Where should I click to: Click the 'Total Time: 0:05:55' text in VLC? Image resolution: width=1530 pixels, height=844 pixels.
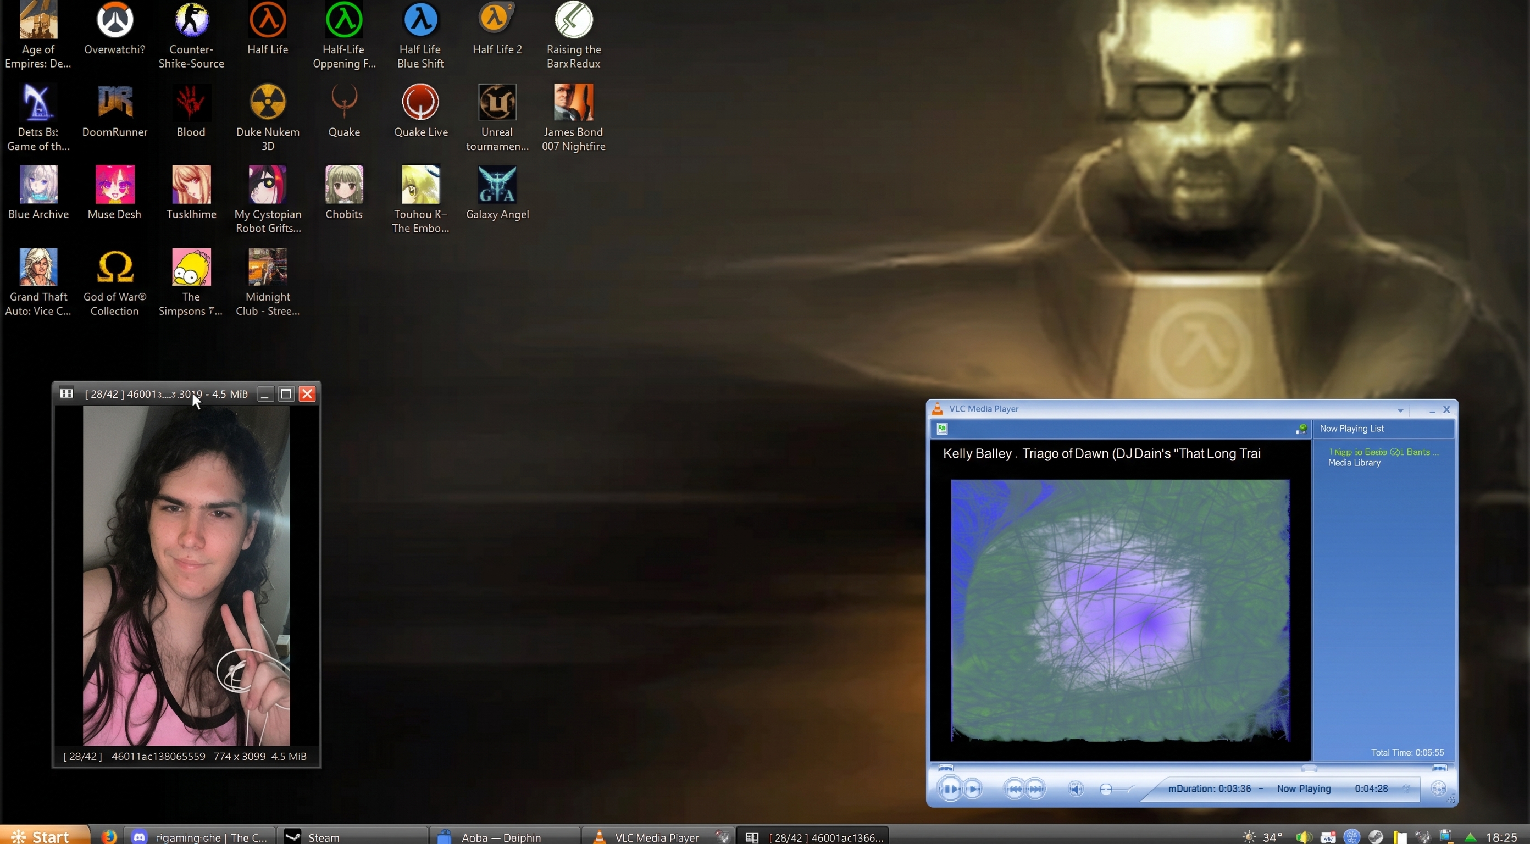point(1407,753)
